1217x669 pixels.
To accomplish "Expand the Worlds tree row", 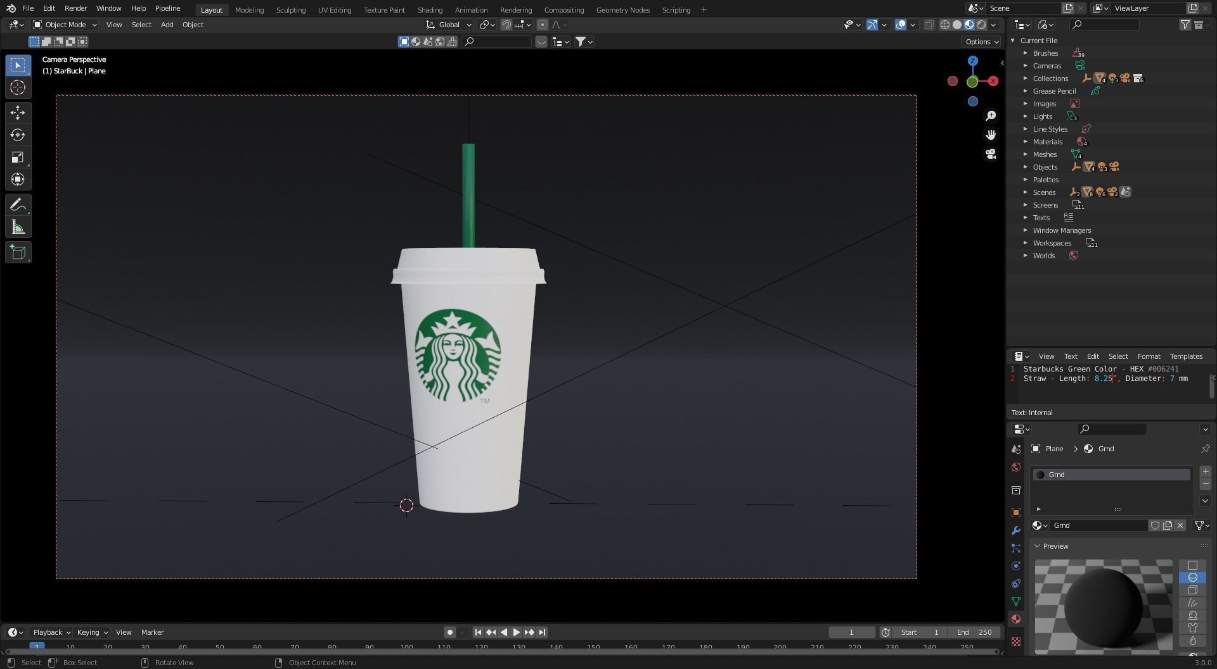I will click(x=1026, y=256).
